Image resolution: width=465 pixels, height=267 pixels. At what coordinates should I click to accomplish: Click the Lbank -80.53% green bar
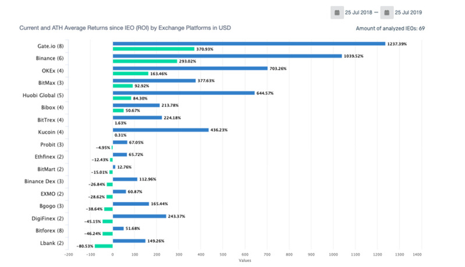pyautogui.click(x=104, y=246)
